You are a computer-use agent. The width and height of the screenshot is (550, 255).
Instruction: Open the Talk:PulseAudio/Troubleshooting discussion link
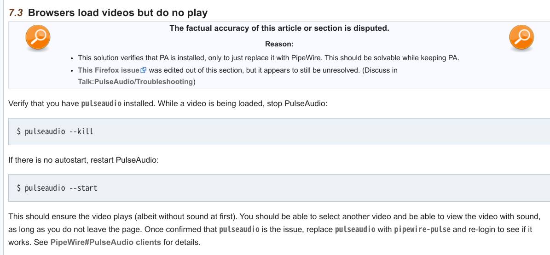click(135, 82)
